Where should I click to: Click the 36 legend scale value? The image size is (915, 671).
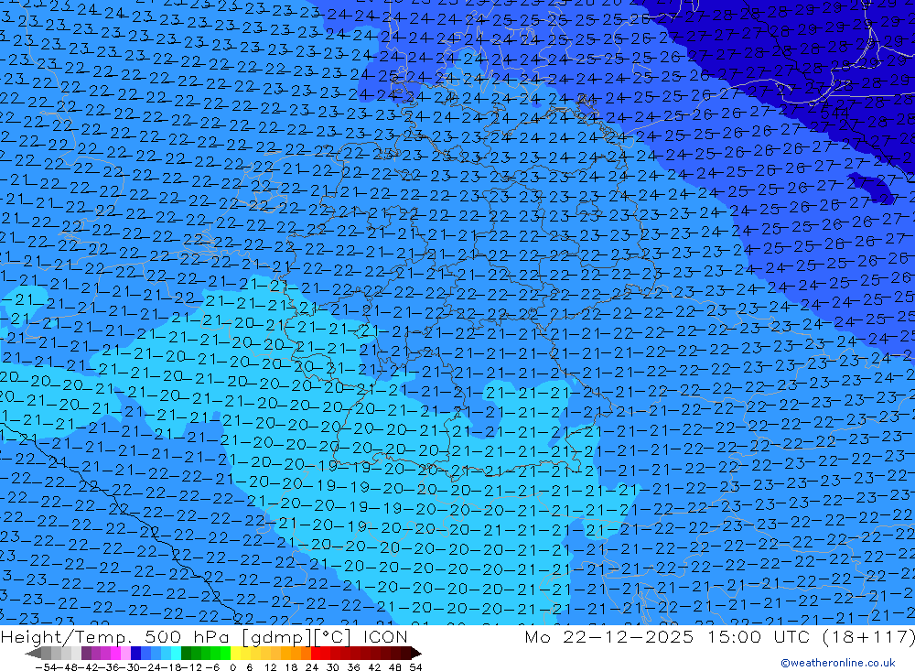point(353,667)
